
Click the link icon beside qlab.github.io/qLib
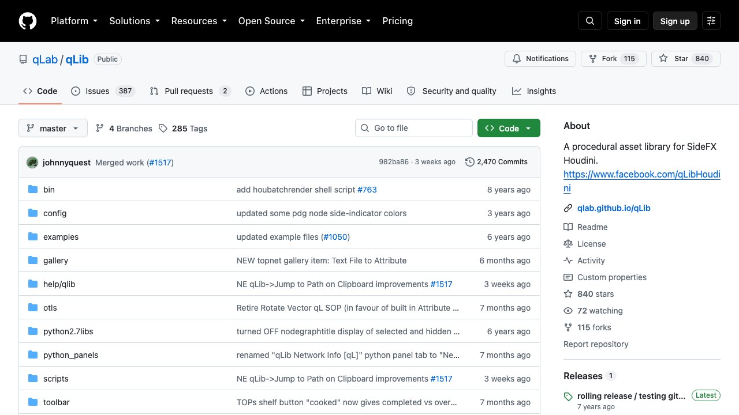coord(568,208)
